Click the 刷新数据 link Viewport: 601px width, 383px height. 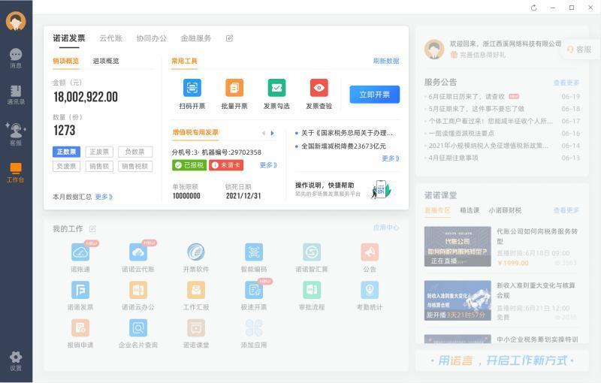[386, 61]
